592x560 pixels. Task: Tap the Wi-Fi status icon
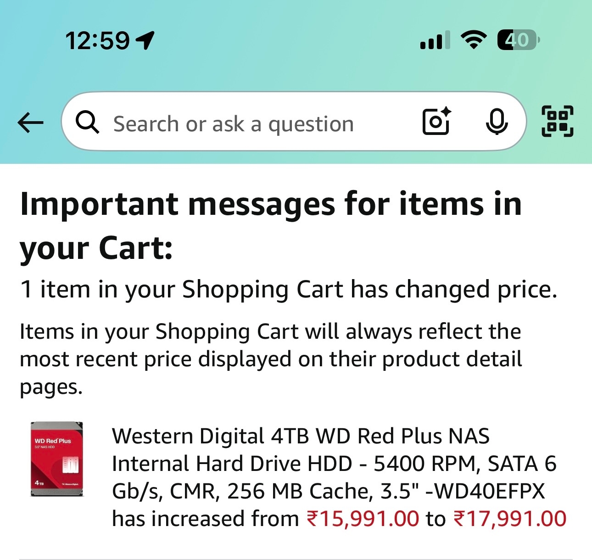coord(474,40)
